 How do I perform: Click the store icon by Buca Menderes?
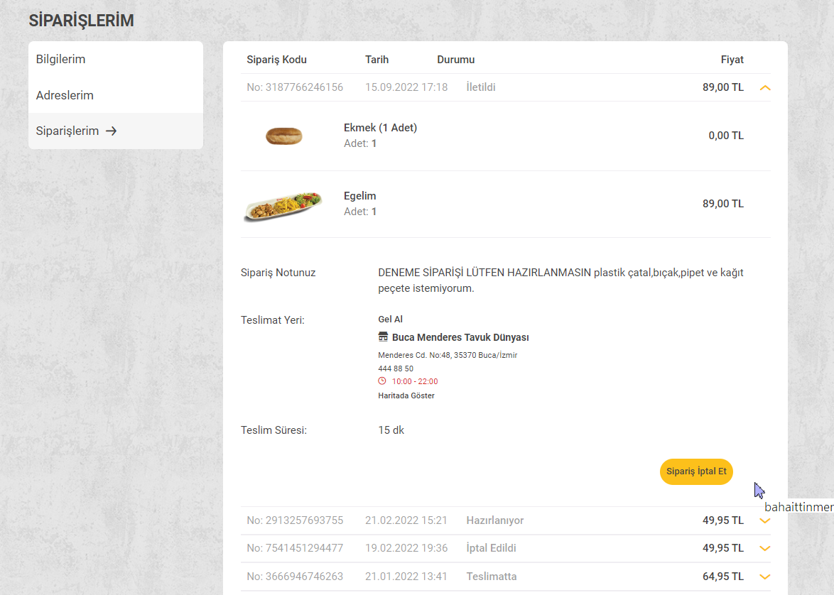pyautogui.click(x=384, y=337)
